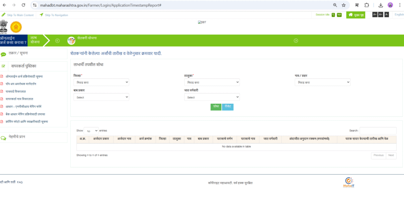Go to मुख्य पृष्ठ home button
This screenshot has height=204, width=404.
click(x=355, y=15)
